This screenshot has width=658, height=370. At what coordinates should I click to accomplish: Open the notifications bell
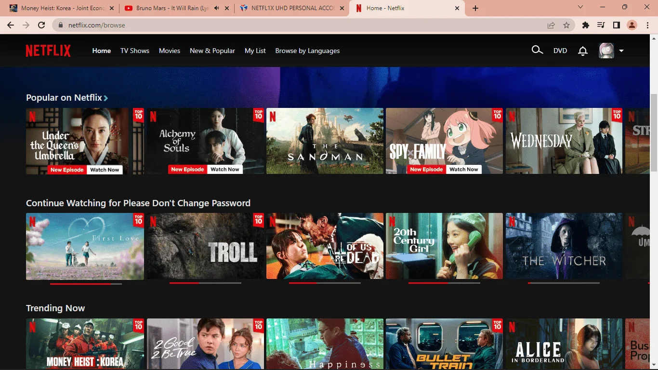click(x=583, y=51)
